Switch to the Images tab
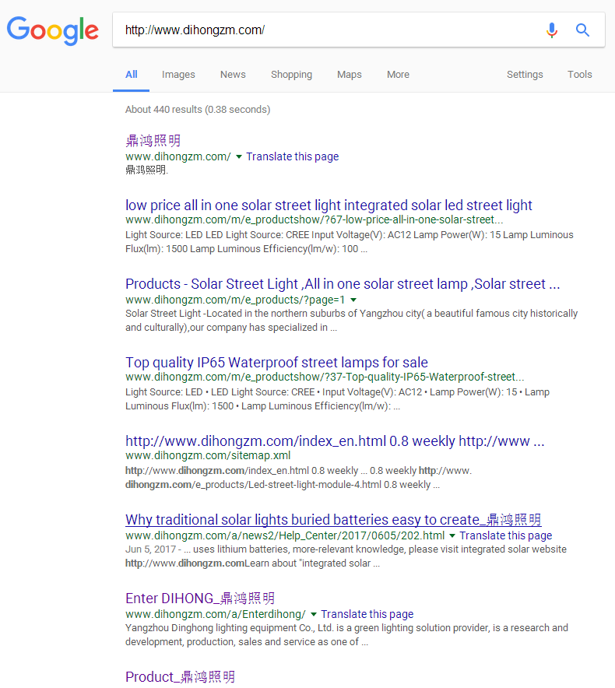 pos(178,75)
